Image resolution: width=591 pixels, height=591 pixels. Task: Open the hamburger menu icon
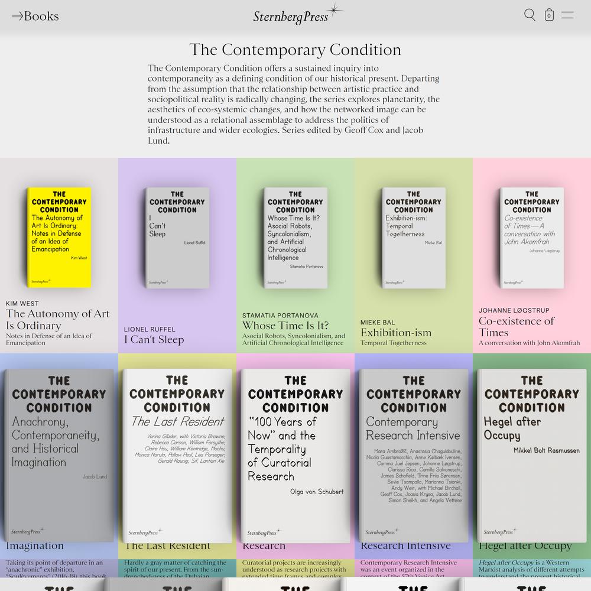[x=567, y=15]
